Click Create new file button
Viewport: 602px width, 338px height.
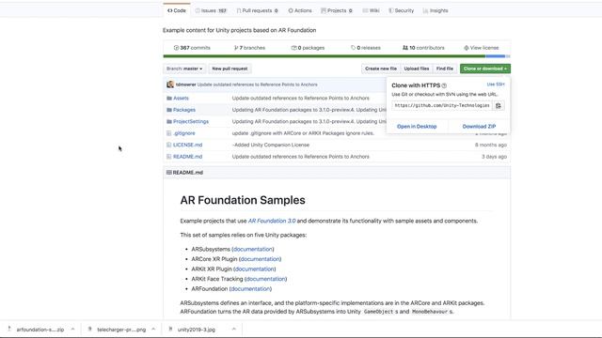tap(380, 69)
